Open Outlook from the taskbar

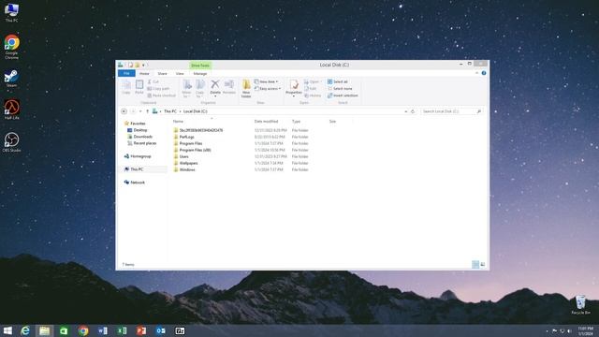(x=160, y=330)
